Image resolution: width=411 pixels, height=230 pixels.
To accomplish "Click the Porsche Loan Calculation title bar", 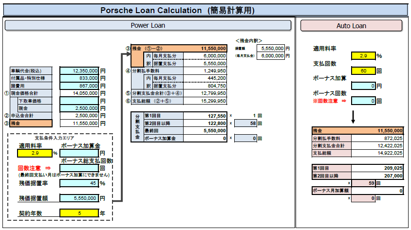I will point(205,10).
